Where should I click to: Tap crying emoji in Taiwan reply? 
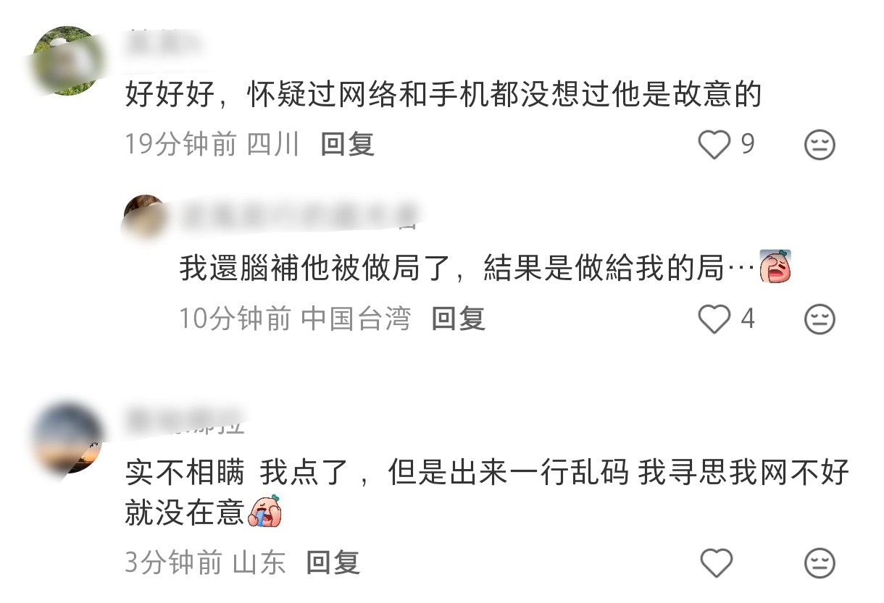point(775,266)
